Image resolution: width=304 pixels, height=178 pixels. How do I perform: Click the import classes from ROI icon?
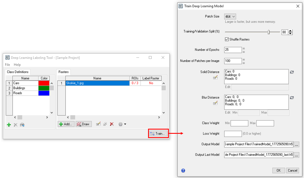22,125
